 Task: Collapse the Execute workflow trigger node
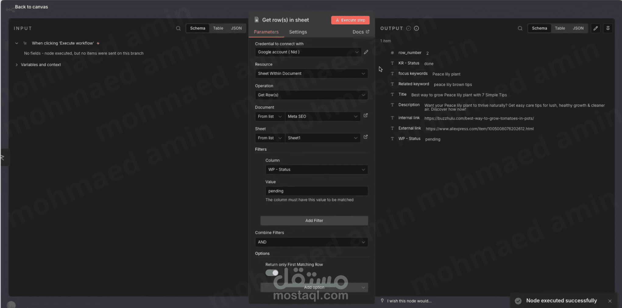click(x=17, y=43)
